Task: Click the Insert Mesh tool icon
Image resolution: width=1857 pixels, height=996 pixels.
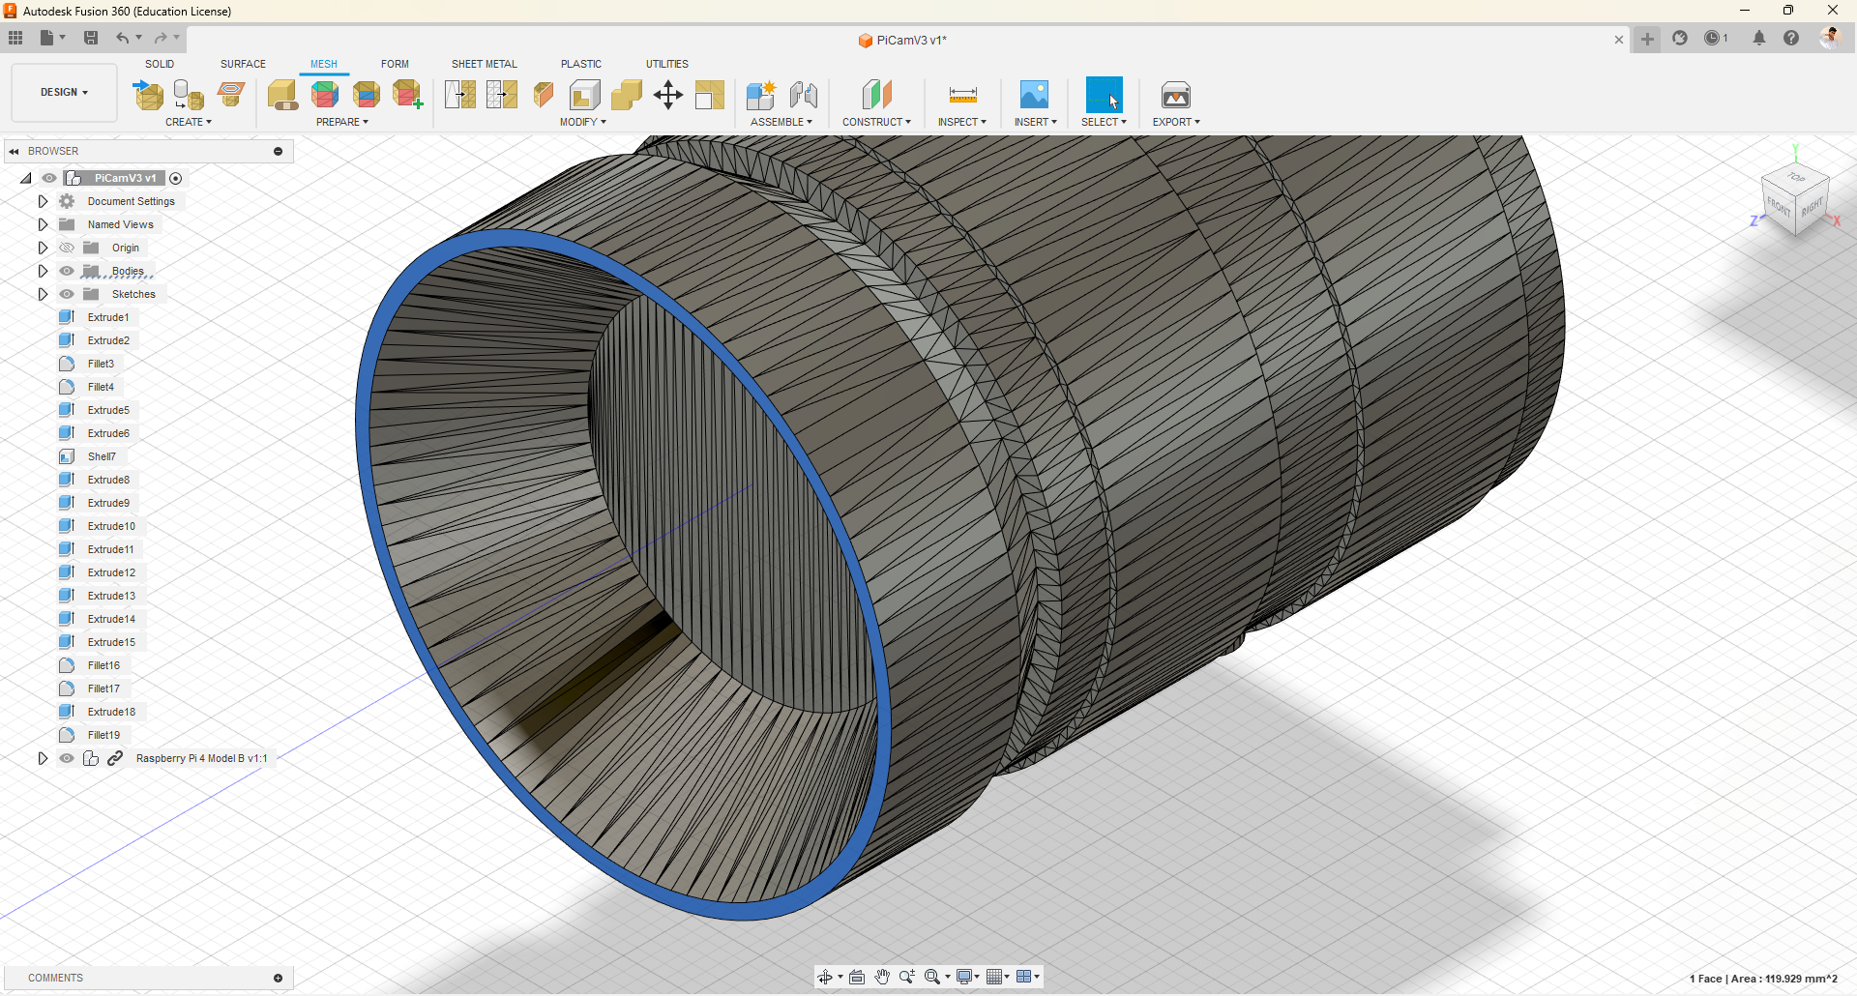Action: click(x=148, y=95)
